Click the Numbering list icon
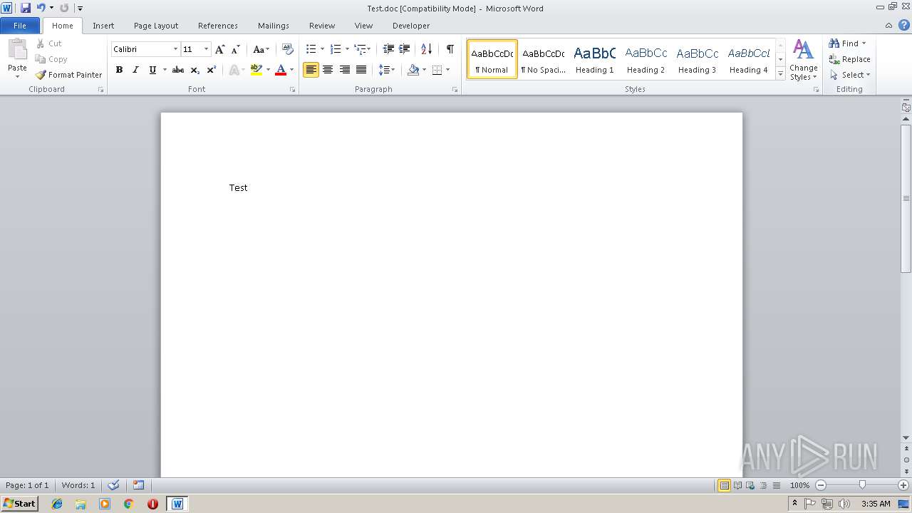The width and height of the screenshot is (912, 513). coord(336,49)
